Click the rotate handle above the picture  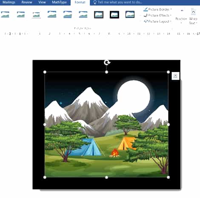107,62
